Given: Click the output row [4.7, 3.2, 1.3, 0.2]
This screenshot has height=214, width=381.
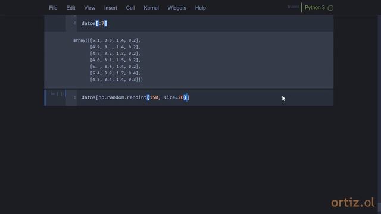Looking at the screenshot, I should tap(115, 53).
